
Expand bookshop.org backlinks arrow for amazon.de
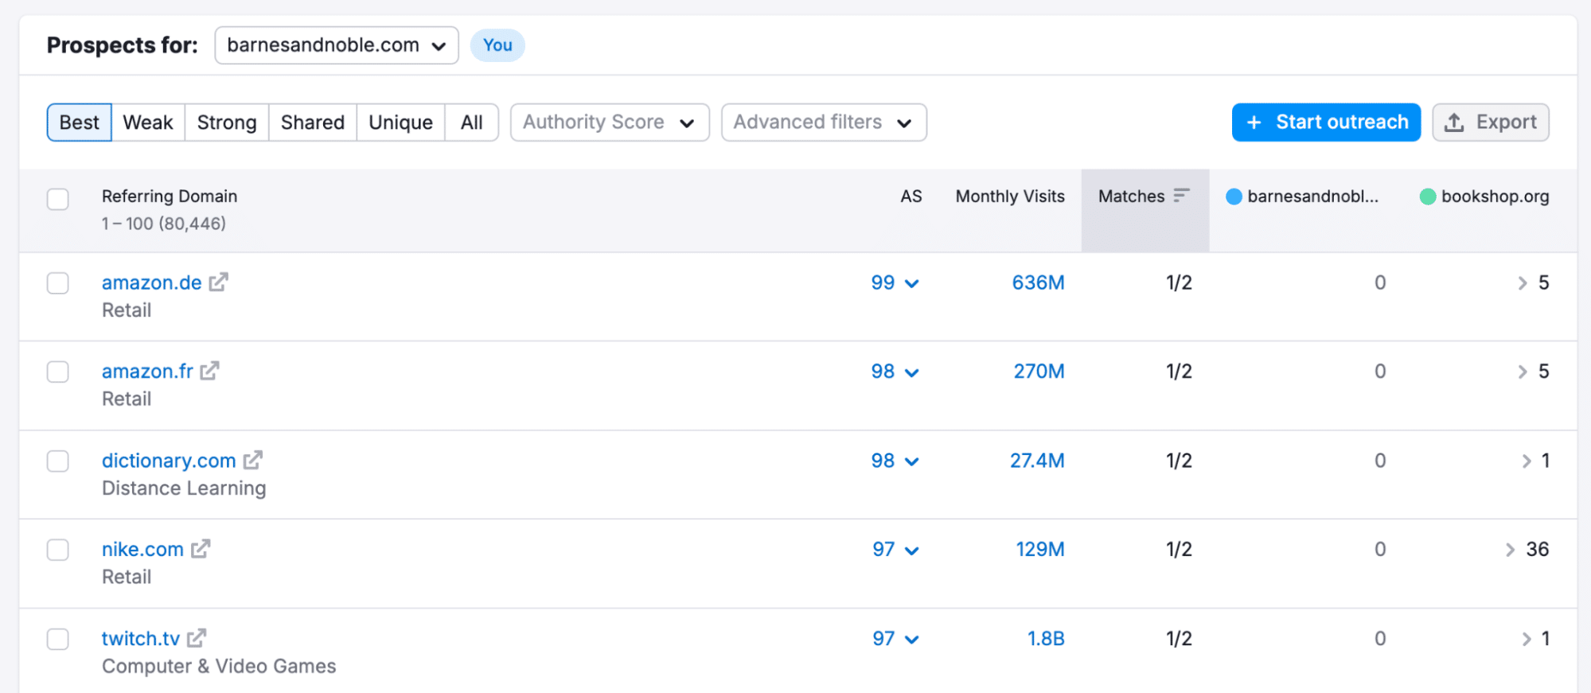(1522, 283)
